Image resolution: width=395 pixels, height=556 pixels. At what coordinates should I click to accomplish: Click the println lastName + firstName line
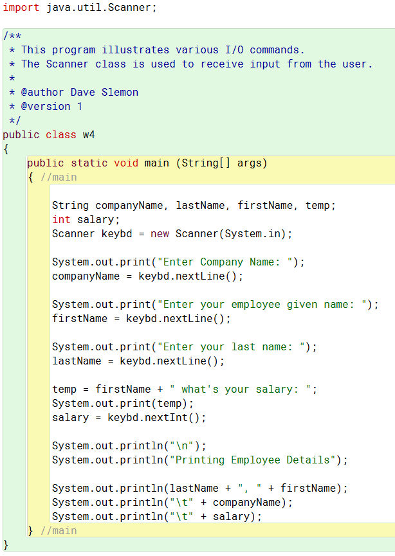[x=200, y=489]
